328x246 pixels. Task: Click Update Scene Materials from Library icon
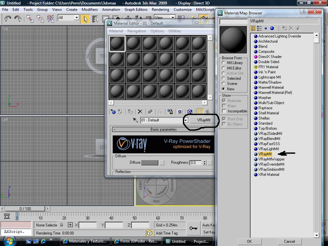coord(285,29)
